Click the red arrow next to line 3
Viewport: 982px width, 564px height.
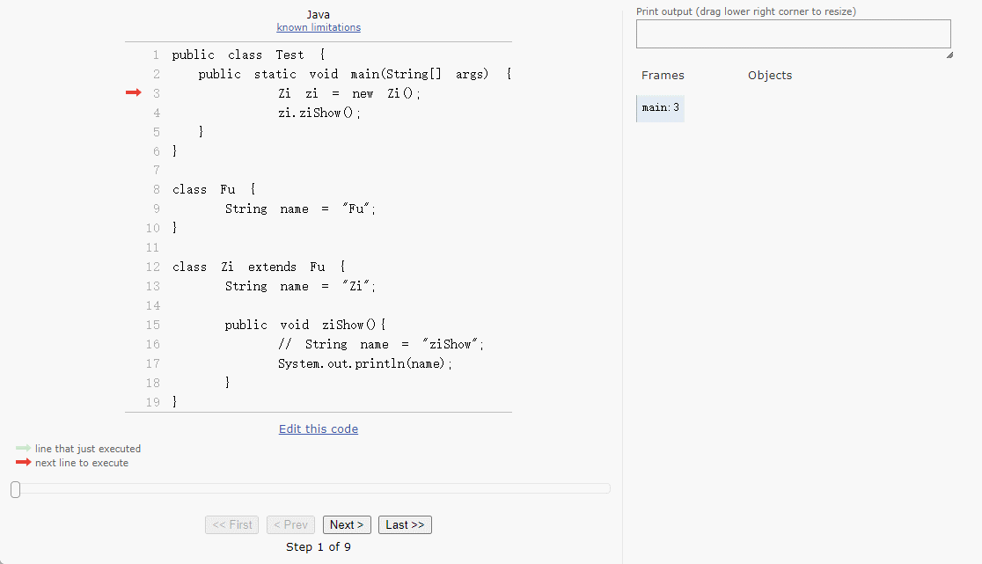[x=133, y=93]
